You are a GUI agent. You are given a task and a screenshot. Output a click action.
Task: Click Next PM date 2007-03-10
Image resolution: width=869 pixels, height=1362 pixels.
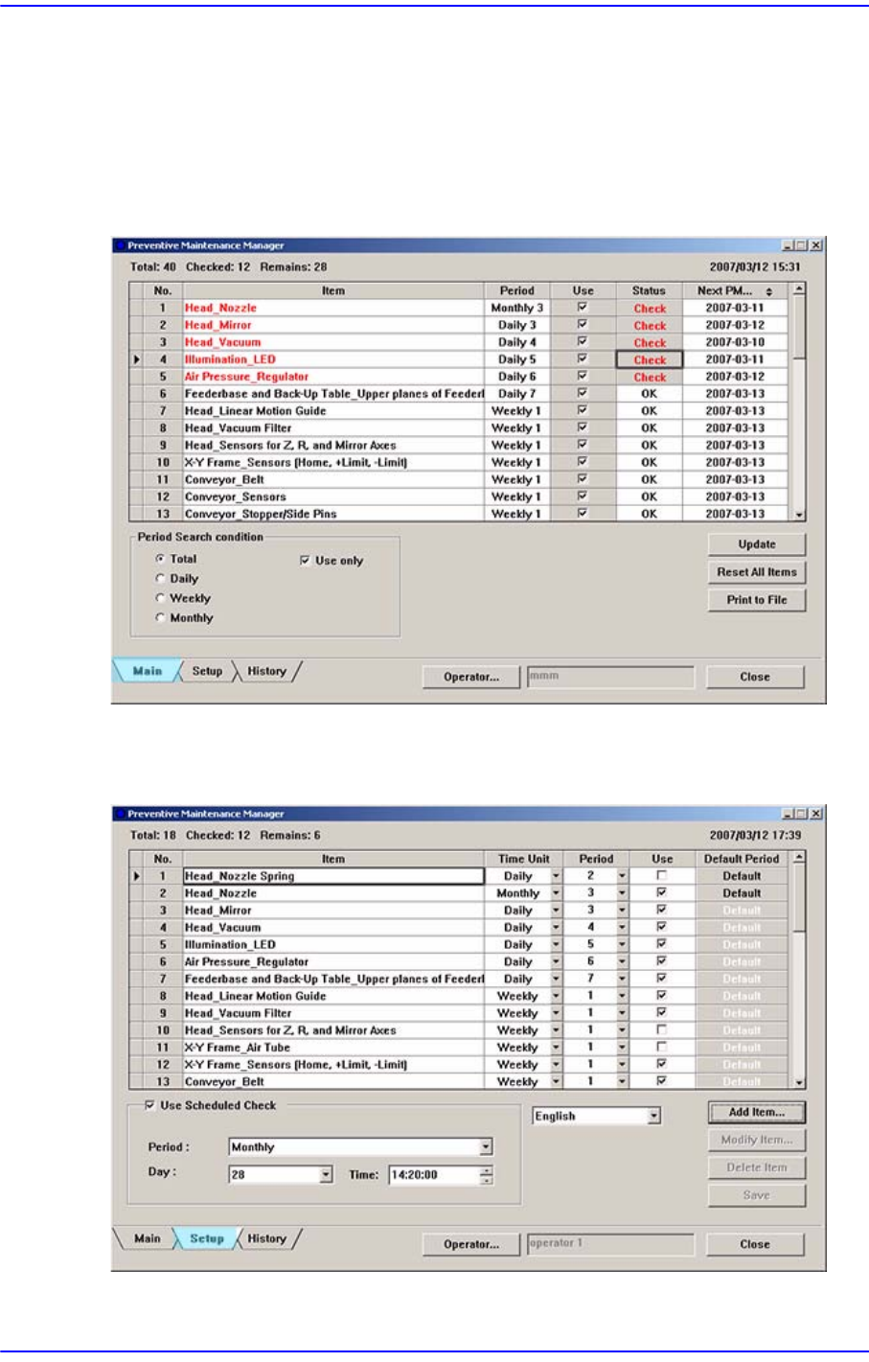[x=735, y=342]
